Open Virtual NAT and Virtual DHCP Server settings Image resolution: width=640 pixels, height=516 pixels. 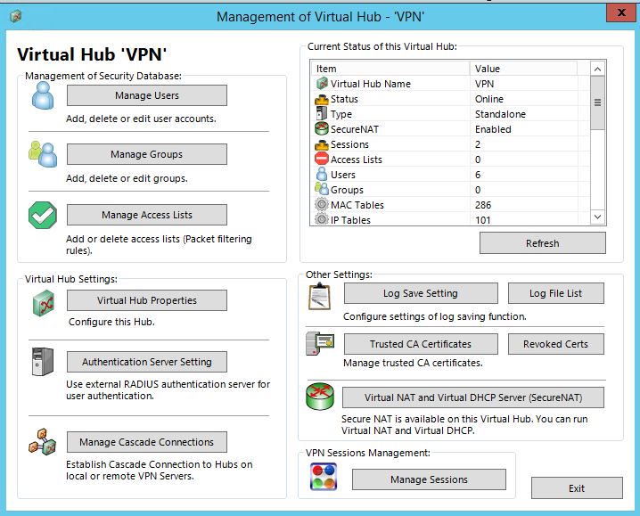coord(473,397)
